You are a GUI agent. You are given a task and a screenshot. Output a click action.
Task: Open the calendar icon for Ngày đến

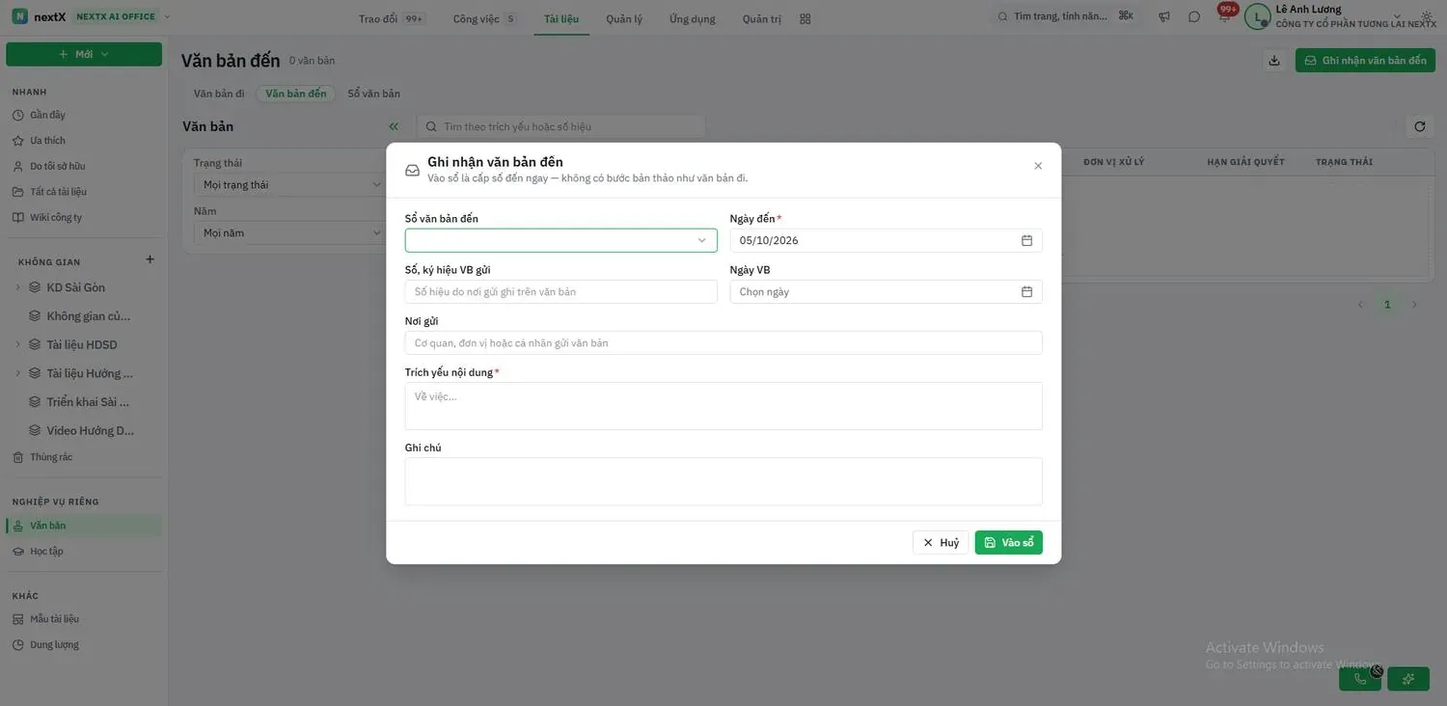click(1026, 240)
